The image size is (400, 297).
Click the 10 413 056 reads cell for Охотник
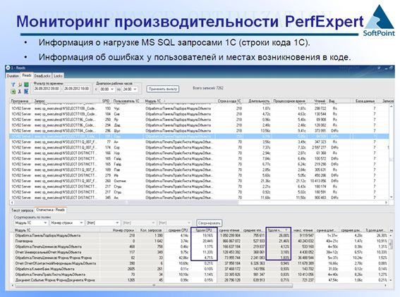click(318, 181)
